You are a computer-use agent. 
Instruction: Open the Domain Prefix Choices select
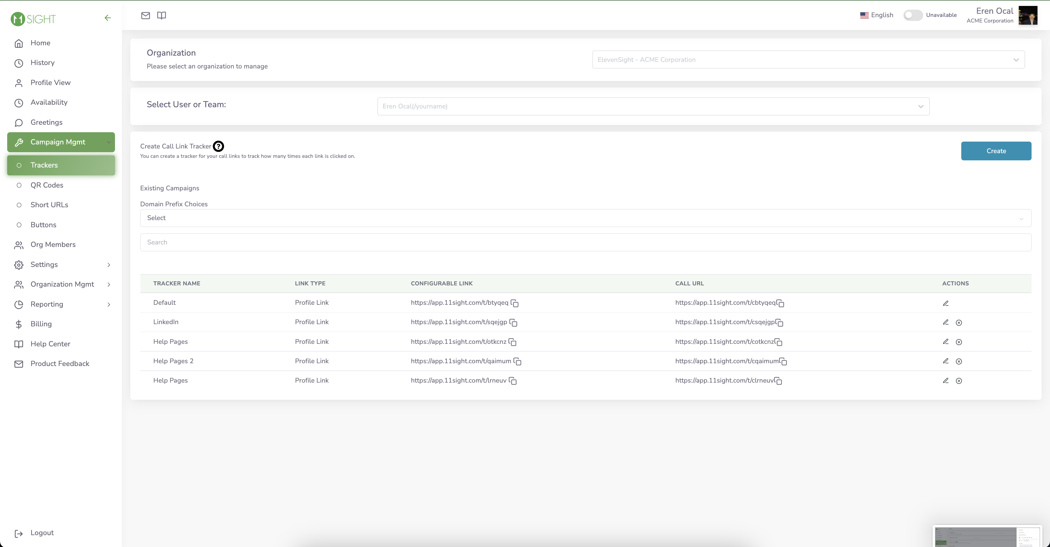[x=585, y=218]
